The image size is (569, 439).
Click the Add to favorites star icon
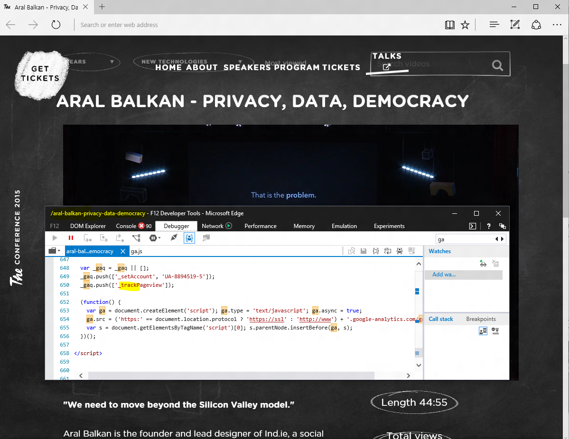tap(465, 25)
